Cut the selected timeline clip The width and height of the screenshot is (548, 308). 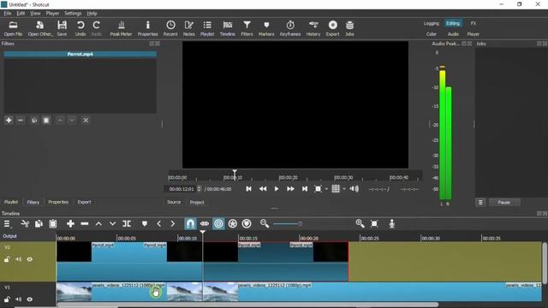pos(25,224)
